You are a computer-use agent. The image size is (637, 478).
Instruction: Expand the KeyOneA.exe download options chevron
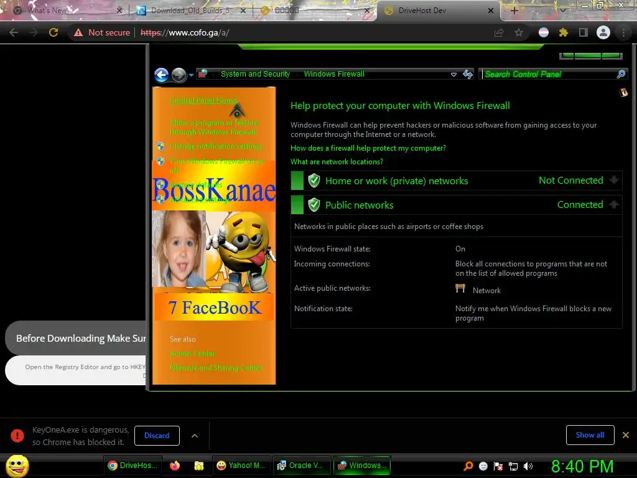coord(195,435)
